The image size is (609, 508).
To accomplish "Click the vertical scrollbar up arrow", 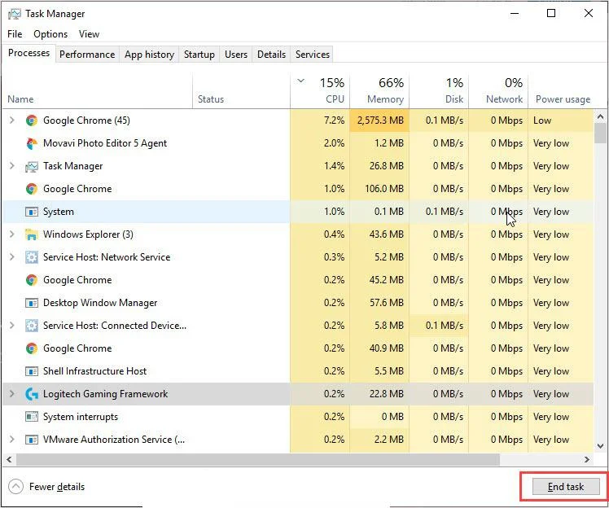I will click(601, 116).
